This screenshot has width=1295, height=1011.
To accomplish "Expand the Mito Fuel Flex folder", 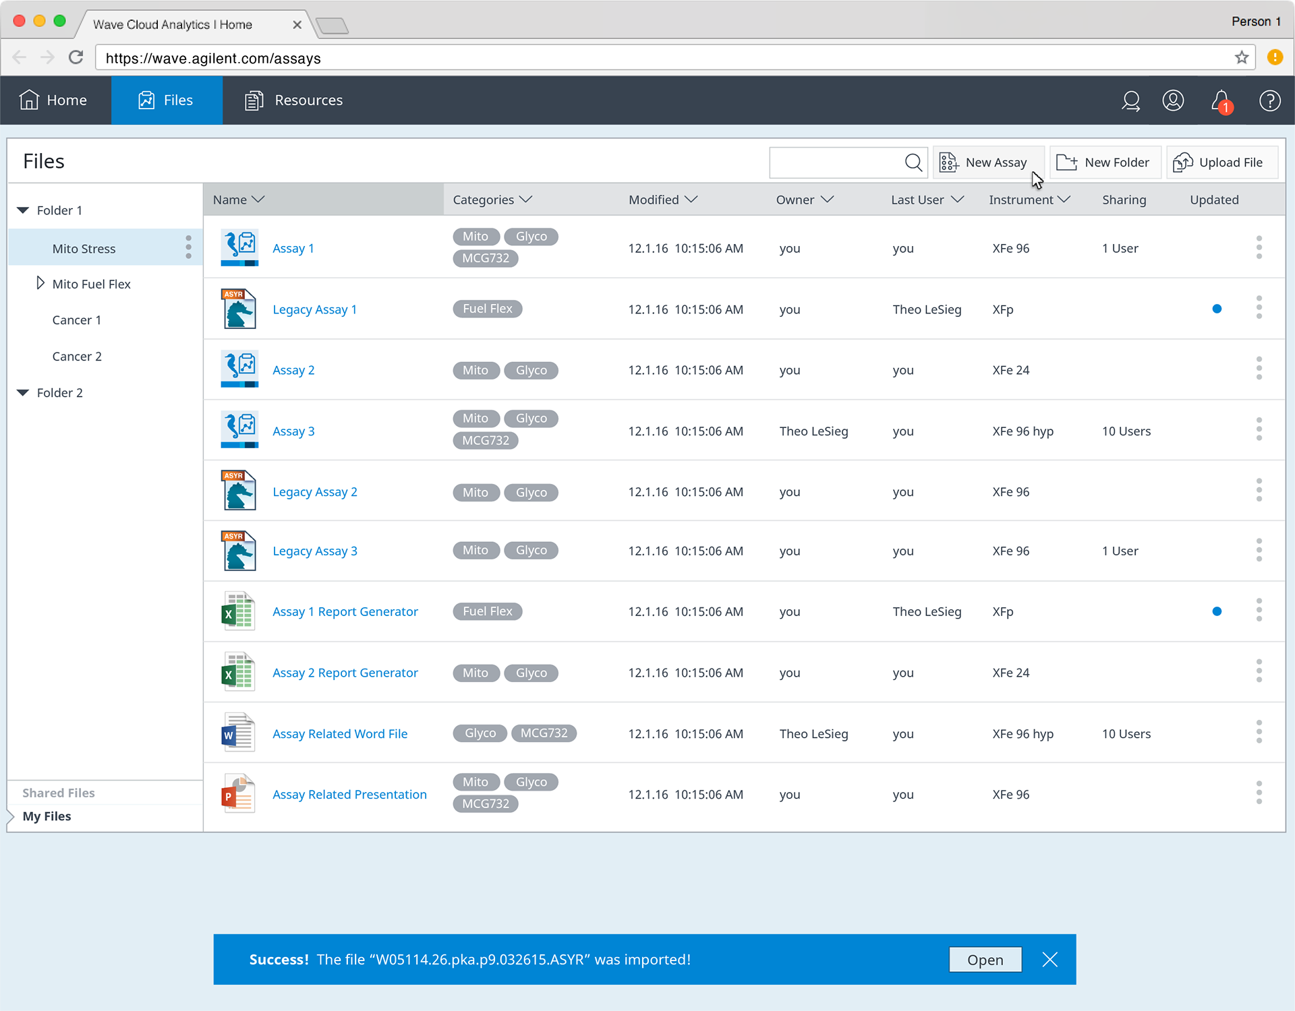I will pos(40,283).
